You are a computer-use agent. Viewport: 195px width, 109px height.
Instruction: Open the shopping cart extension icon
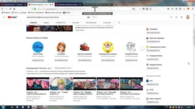(x=176, y=9)
